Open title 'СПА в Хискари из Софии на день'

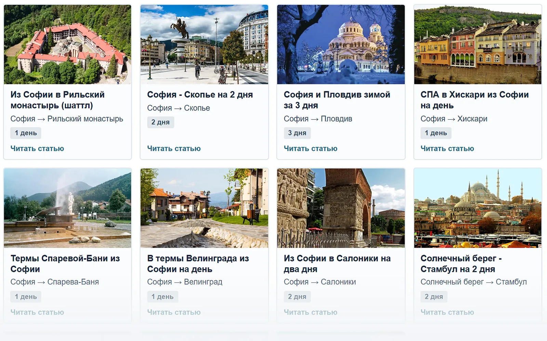point(475,100)
